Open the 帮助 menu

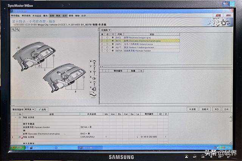click(77, 16)
